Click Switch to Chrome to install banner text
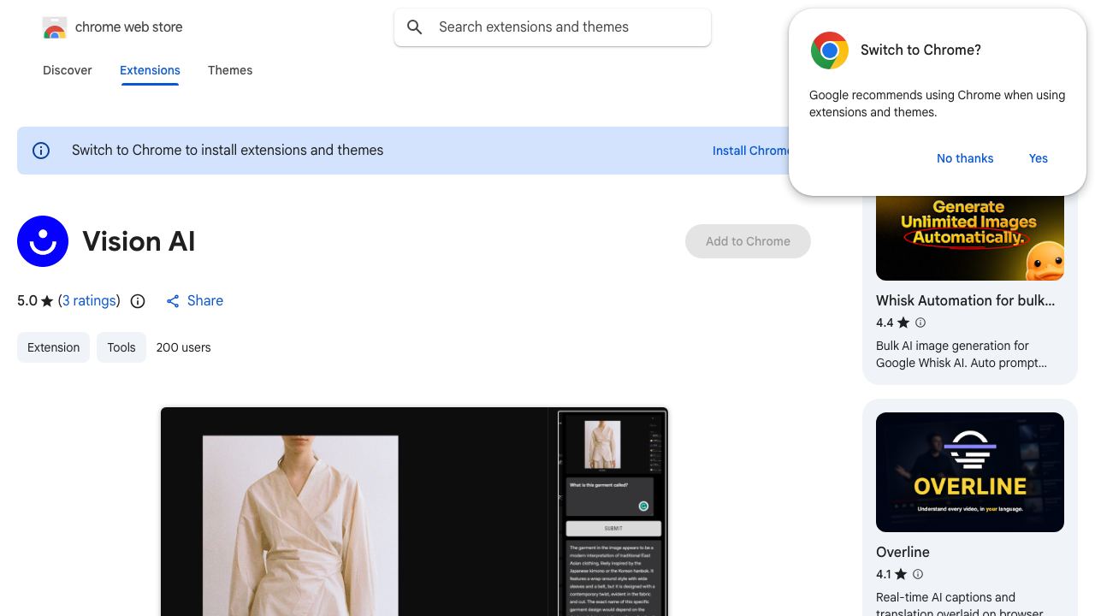The width and height of the screenshot is (1095, 616). pos(228,151)
